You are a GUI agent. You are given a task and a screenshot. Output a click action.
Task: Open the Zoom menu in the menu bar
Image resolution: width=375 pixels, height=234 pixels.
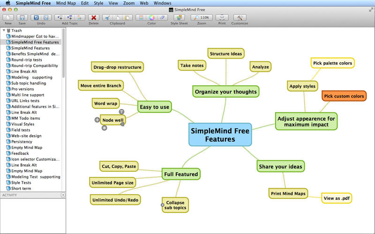tap(128, 3)
